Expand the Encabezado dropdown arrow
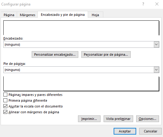This screenshot has width=163, height=137. click(156, 44)
